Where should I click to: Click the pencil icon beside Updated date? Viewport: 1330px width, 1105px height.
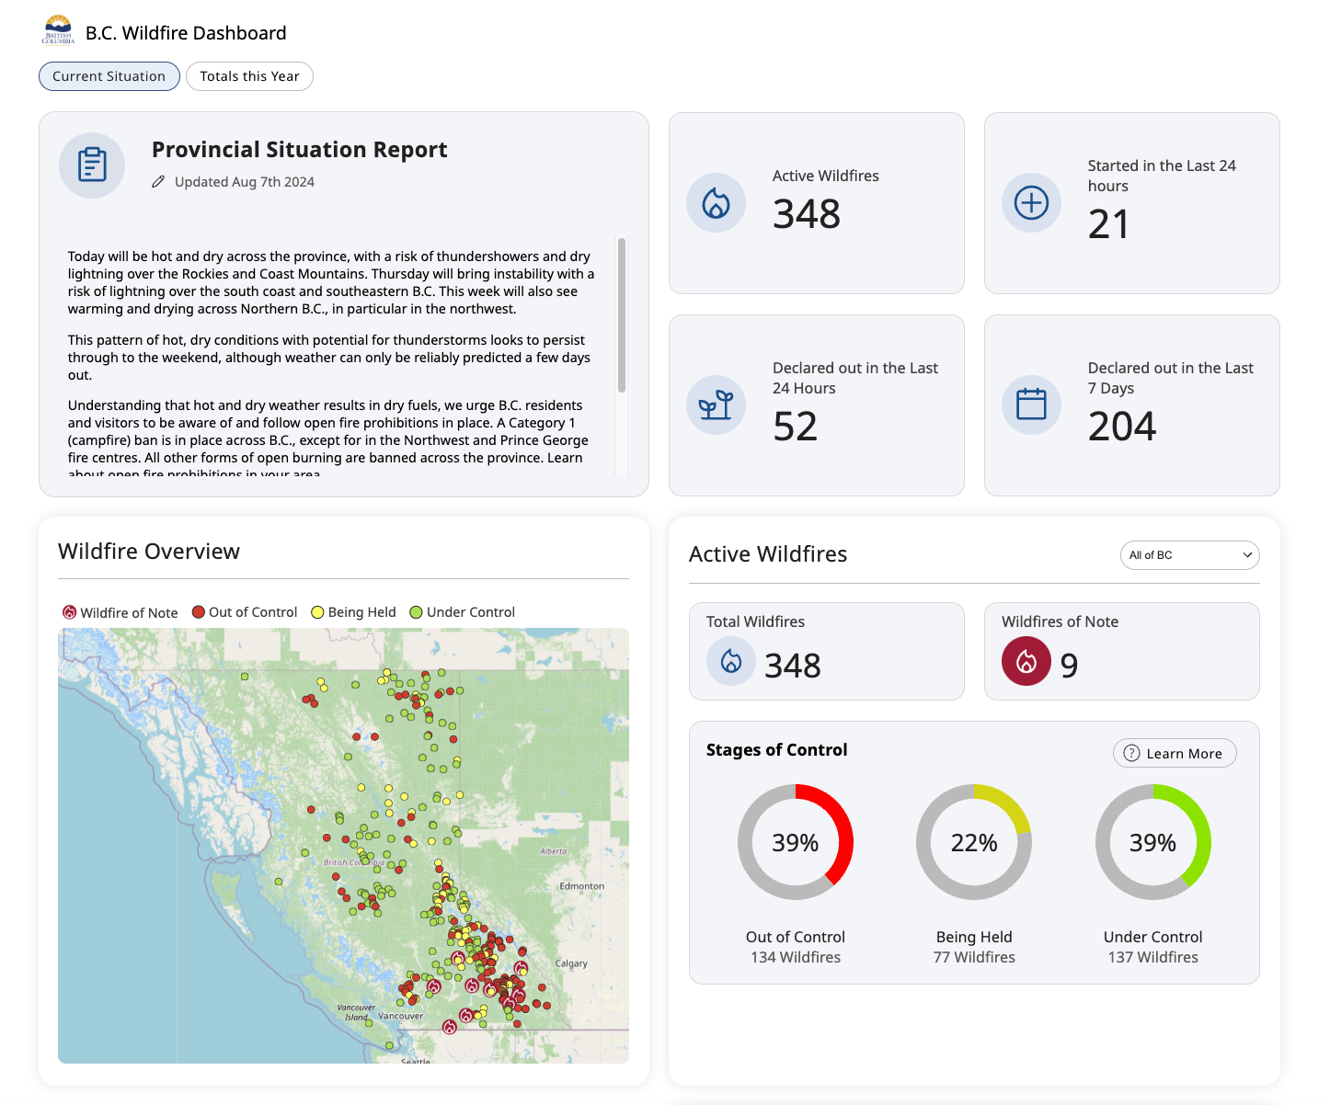(x=158, y=182)
